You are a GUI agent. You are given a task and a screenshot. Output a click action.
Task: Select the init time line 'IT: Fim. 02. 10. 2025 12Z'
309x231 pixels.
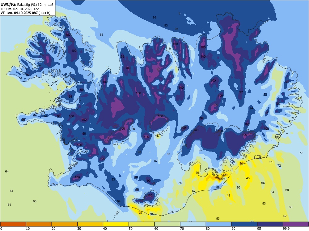[x=20, y=9]
